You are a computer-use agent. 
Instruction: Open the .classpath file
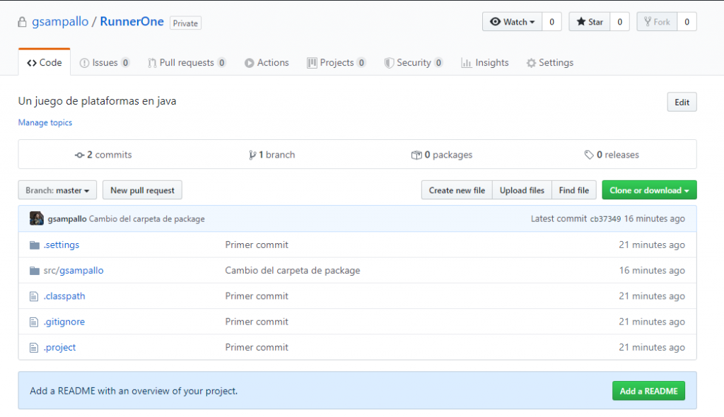[64, 296]
